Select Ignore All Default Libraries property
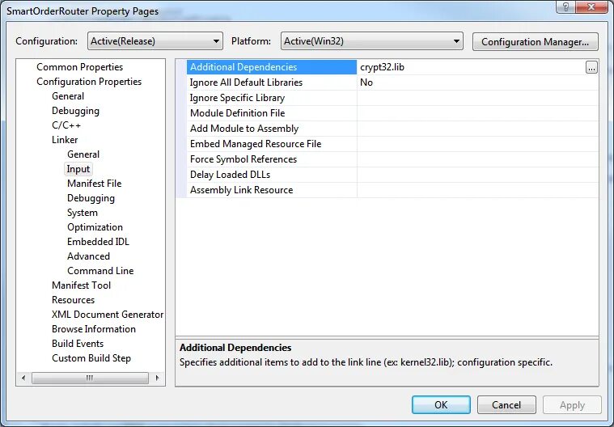This screenshot has height=427, width=614. click(271, 82)
